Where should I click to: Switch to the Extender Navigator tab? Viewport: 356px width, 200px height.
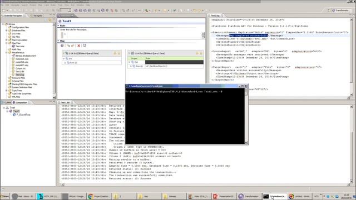click(13, 16)
